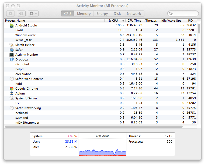Click the Safari Web Content shield icon
Screen dimensions: 205x165
pos(12,79)
